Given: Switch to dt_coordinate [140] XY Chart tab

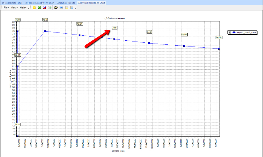Looking at the screenshot, I should [x=40, y=3].
